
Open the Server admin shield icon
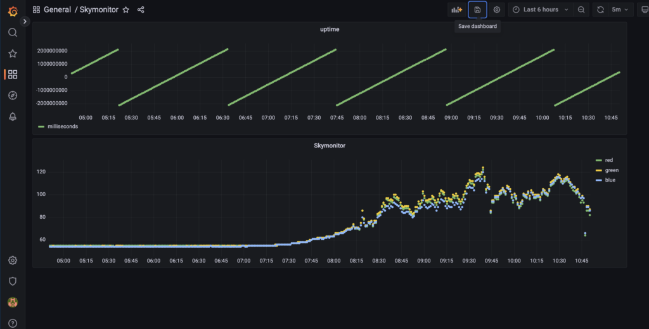13,282
